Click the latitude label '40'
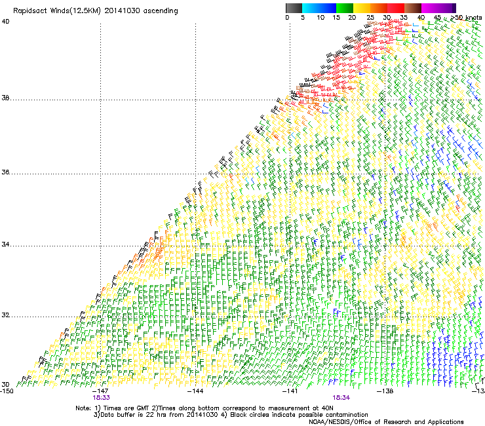485x426 pixels. [5, 22]
